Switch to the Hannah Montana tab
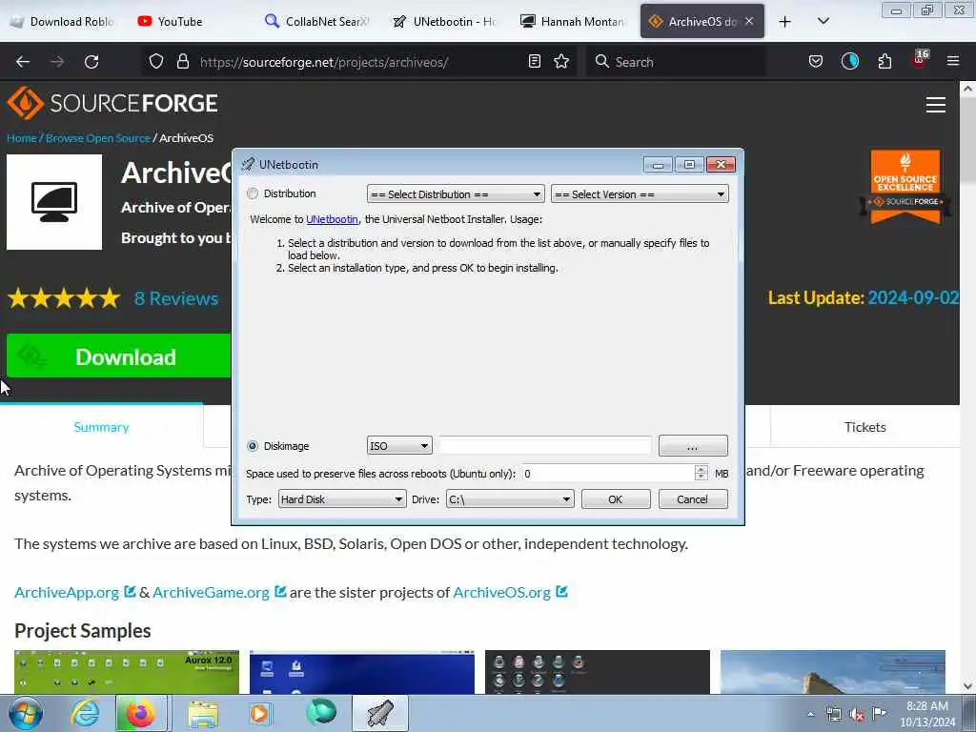The image size is (976, 732). 573,21
